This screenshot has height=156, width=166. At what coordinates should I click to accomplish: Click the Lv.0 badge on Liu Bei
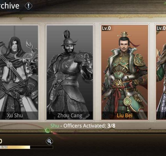point(107,28)
